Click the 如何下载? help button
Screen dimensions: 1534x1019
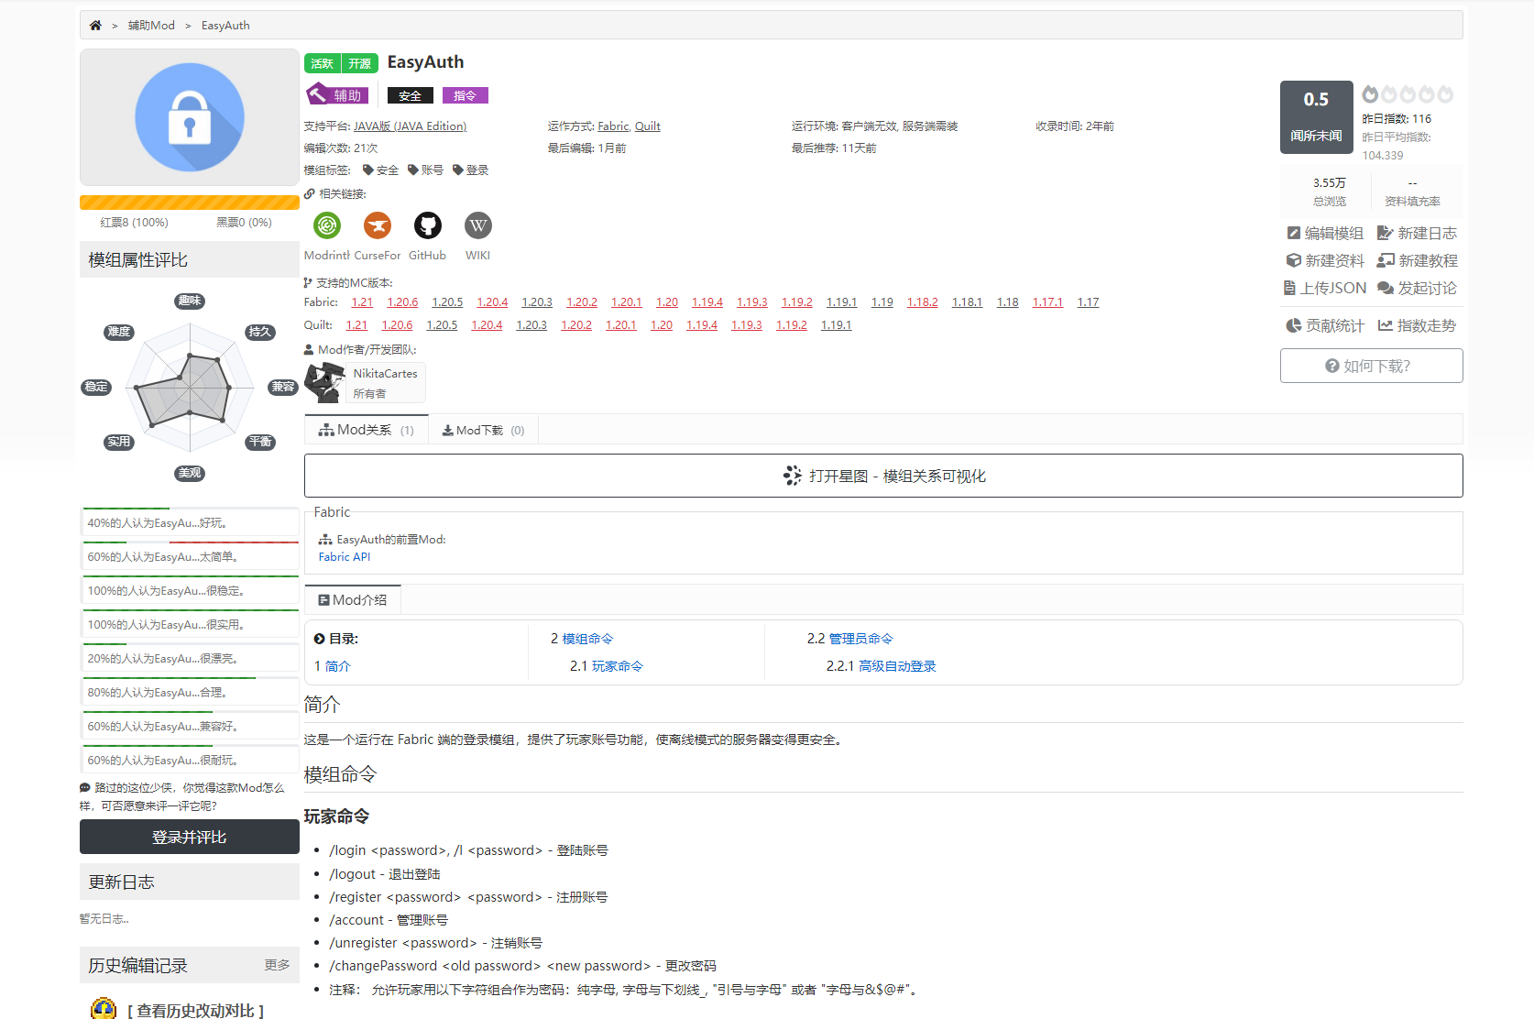[1371, 366]
